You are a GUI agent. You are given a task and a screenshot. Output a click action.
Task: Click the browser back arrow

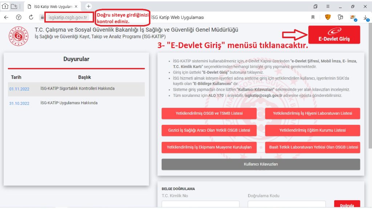point(6,17)
